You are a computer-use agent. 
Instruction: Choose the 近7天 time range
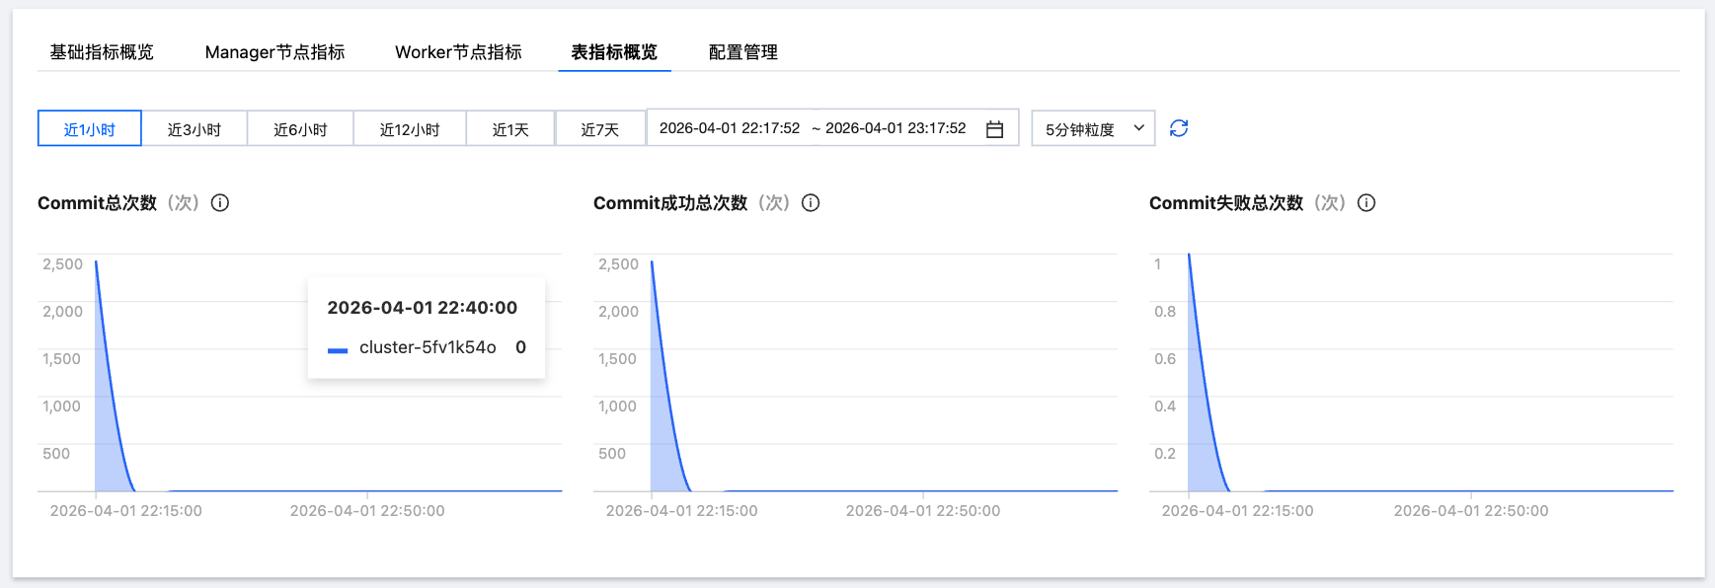[600, 128]
